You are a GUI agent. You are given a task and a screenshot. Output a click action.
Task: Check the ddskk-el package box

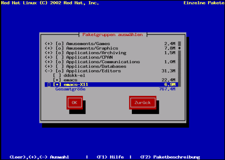(x=57, y=75)
